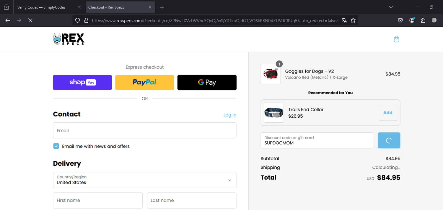Bookmark this page with the star icon
Image resolution: width=443 pixels, height=210 pixels.
point(353,20)
